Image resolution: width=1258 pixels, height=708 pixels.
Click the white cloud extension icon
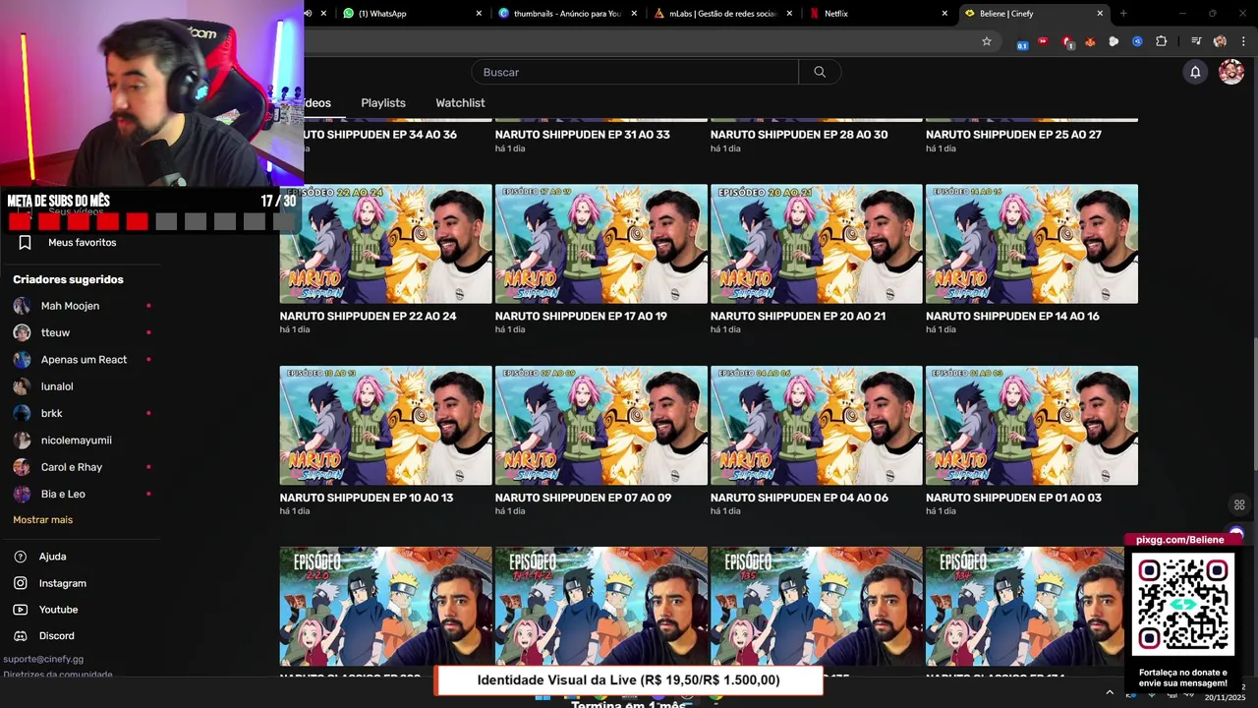[1114, 41]
